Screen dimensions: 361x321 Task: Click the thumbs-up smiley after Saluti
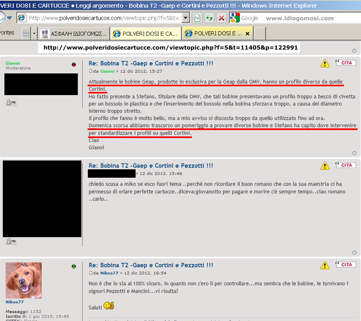pos(109,306)
